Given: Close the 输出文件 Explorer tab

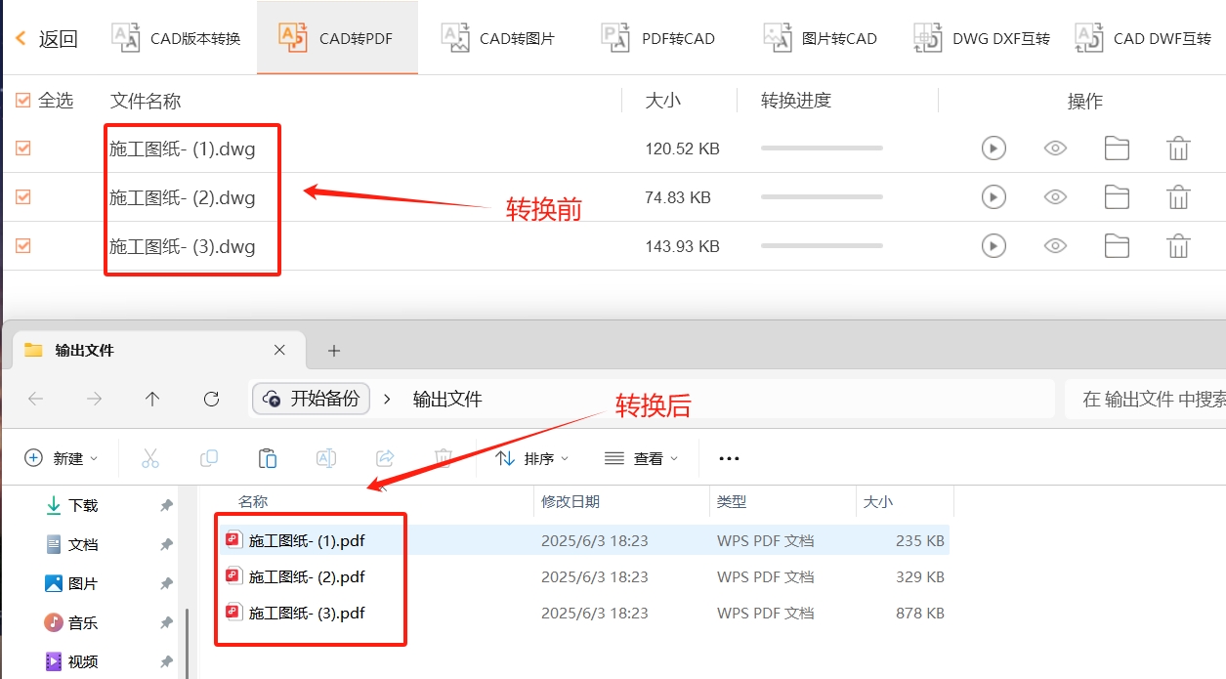Looking at the screenshot, I should click(279, 350).
